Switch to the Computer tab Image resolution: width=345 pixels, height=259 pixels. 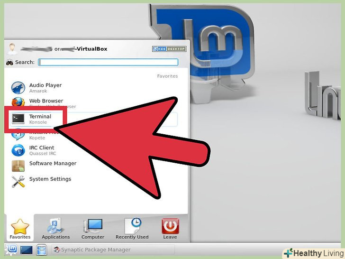tap(92, 229)
